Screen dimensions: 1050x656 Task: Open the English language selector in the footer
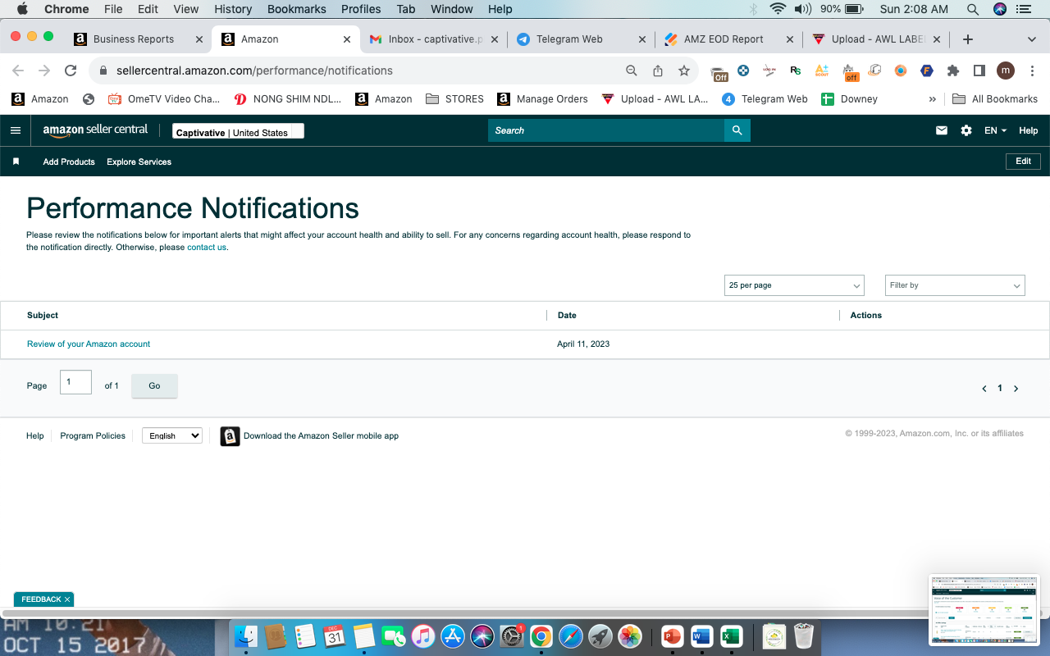click(172, 435)
